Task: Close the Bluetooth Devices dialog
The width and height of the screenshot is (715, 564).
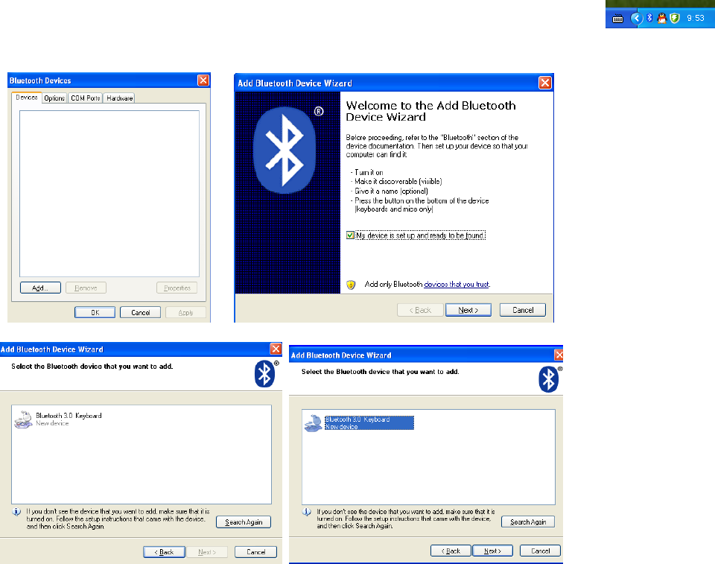Action: coord(203,80)
